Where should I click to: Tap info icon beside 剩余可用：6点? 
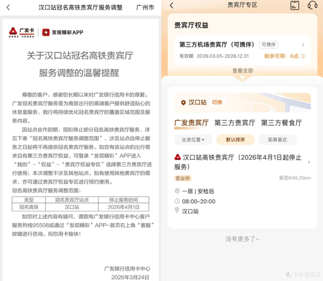click(303, 56)
